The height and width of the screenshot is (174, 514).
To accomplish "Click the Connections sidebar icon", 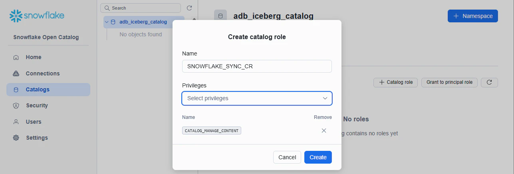I will (x=16, y=73).
